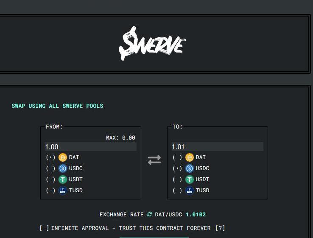Select DAI radio button under TO
This screenshot has height=238, width=313.
(177, 157)
